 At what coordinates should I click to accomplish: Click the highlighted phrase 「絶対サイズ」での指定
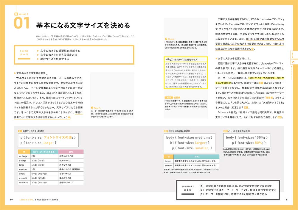coord(261,78)
